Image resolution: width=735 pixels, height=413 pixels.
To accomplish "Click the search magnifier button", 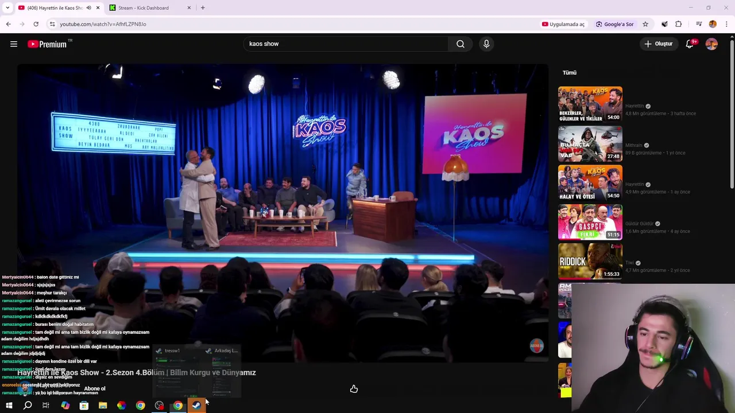I will (x=461, y=44).
